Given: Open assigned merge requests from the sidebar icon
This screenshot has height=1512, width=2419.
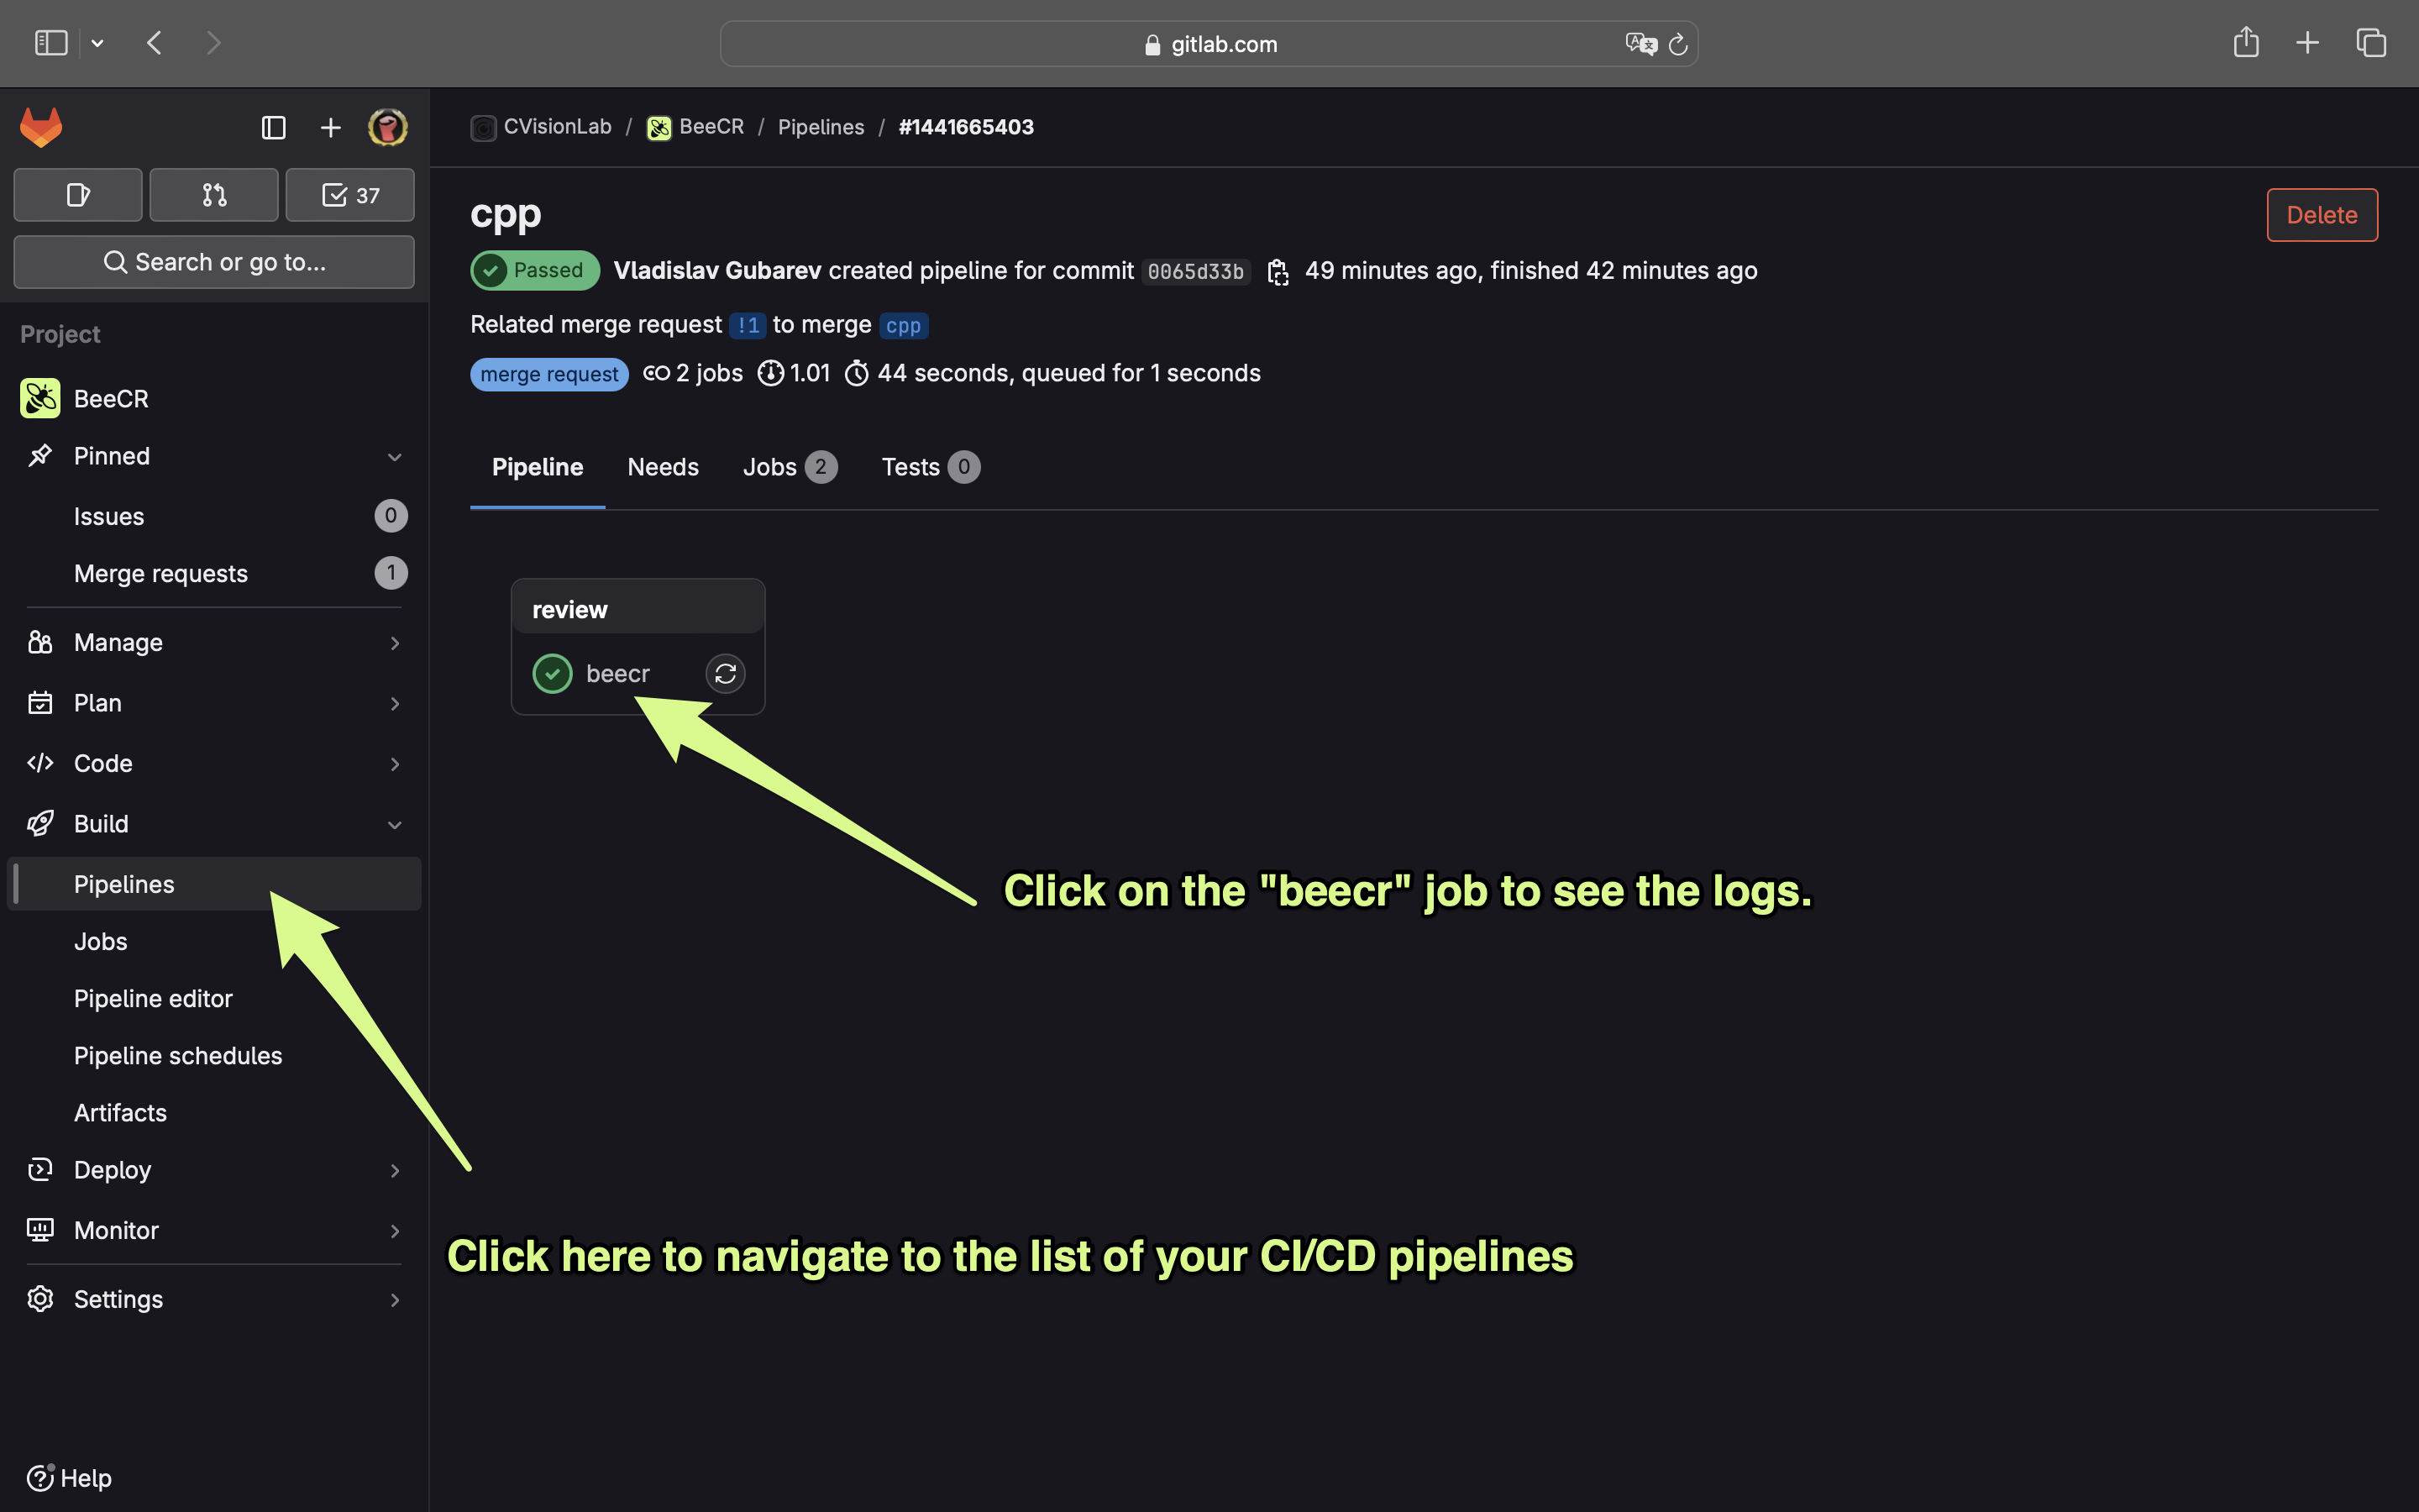Looking at the screenshot, I should 214,195.
